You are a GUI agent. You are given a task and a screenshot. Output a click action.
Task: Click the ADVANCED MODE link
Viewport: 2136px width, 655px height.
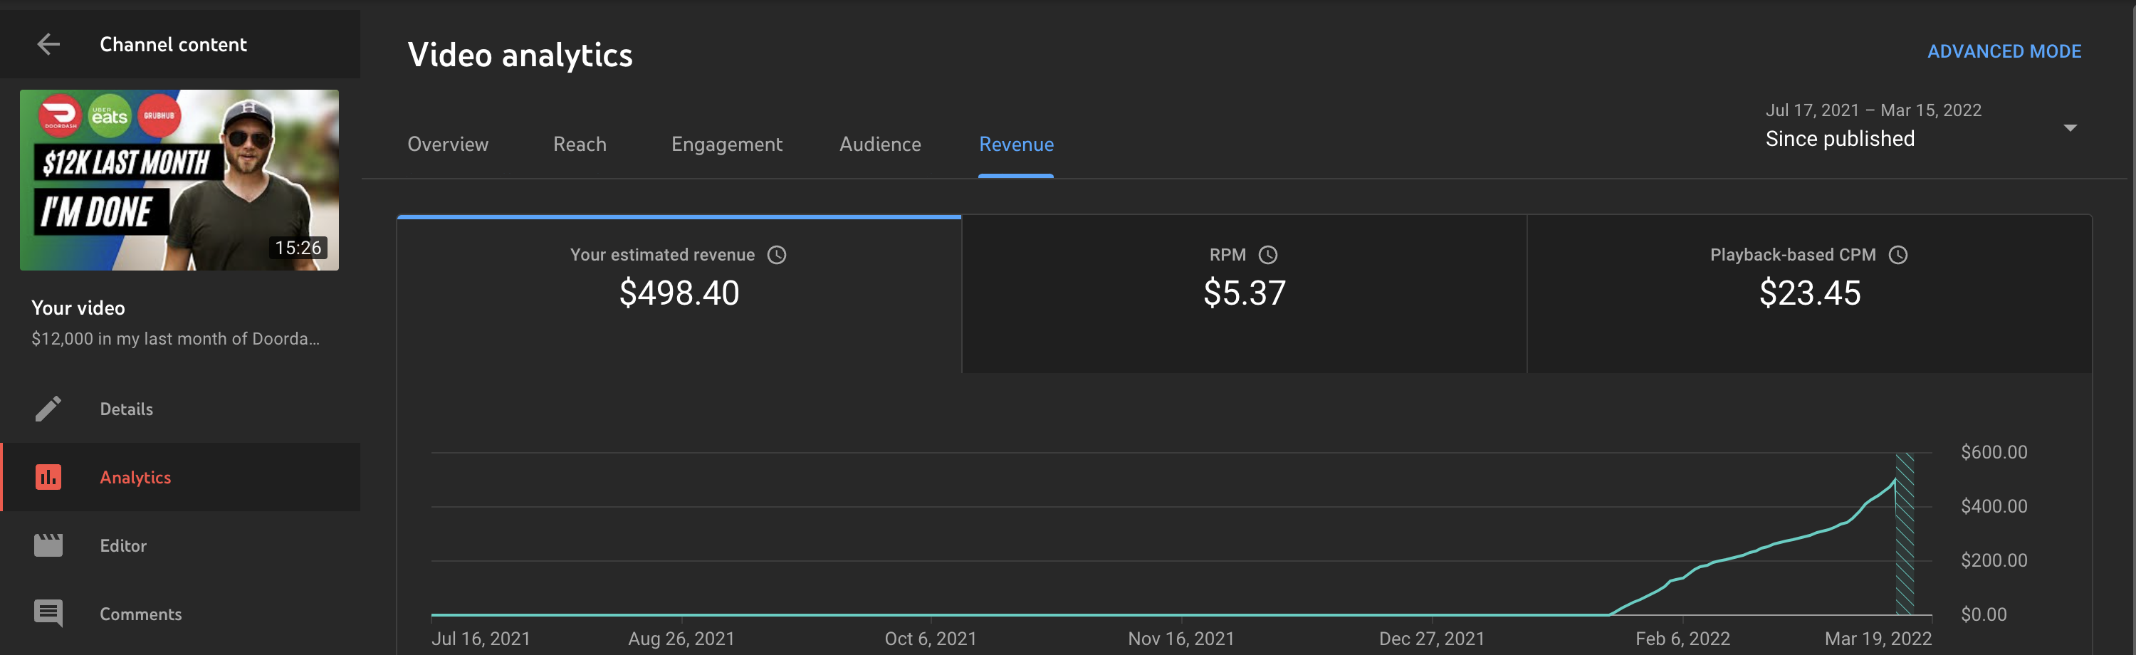2004,51
